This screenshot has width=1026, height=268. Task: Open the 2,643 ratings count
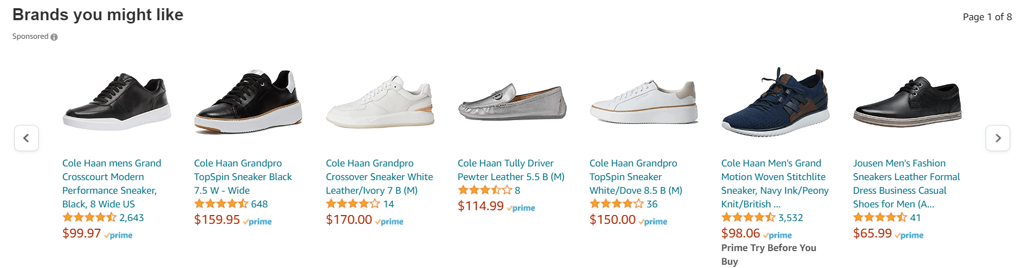click(132, 218)
